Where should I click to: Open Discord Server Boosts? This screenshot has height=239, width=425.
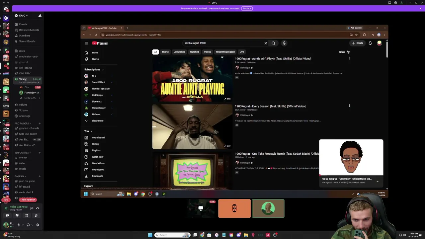(25, 41)
